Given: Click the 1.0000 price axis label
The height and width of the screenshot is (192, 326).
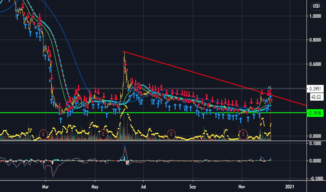Looking at the screenshot, I should point(315,16).
